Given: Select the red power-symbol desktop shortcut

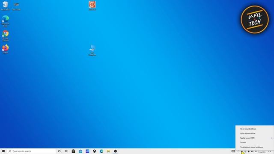Looking at the screenshot, I should coord(92,6).
